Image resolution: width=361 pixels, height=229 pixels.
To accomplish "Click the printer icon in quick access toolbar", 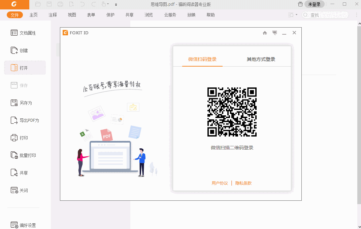I will pos(60,4).
